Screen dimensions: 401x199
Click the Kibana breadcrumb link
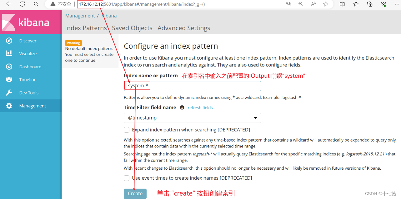109,16
